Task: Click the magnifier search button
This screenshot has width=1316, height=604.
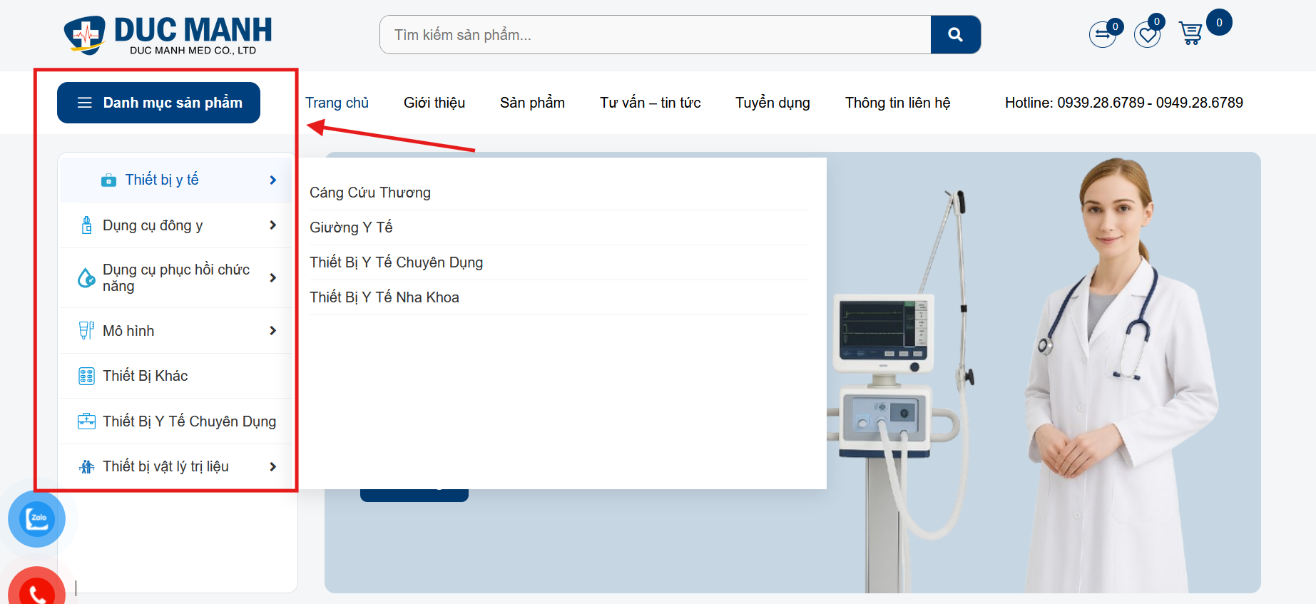Action: [x=955, y=35]
